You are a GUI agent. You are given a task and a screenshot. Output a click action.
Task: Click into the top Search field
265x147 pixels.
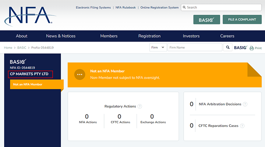point(221,8)
